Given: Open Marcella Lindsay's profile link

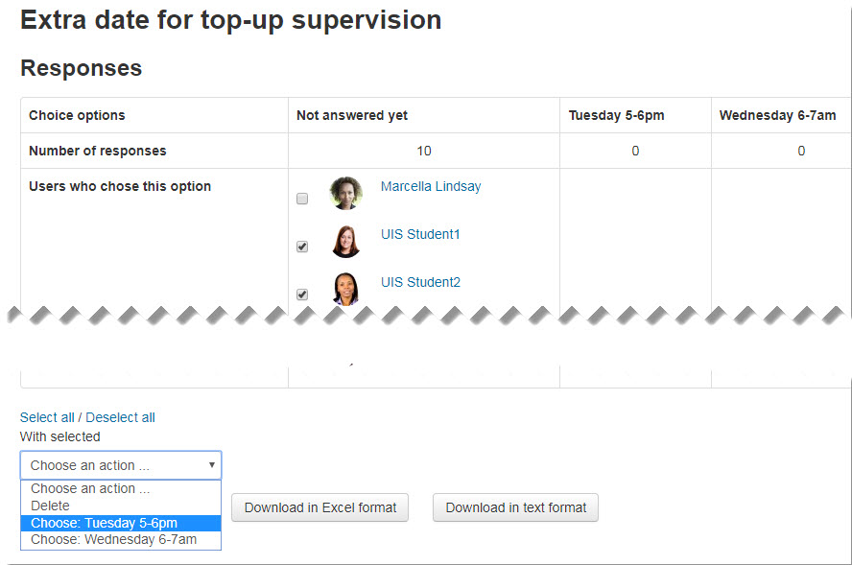Looking at the screenshot, I should point(431,186).
